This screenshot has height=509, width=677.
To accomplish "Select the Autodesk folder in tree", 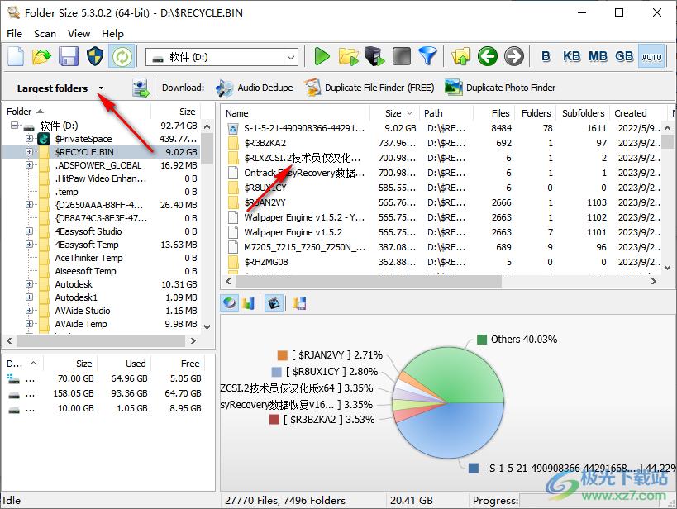I will pyautogui.click(x=74, y=284).
